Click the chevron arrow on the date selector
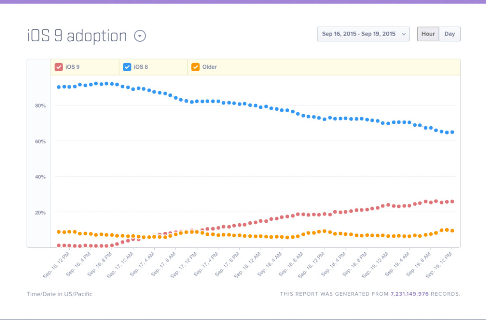 click(x=404, y=34)
